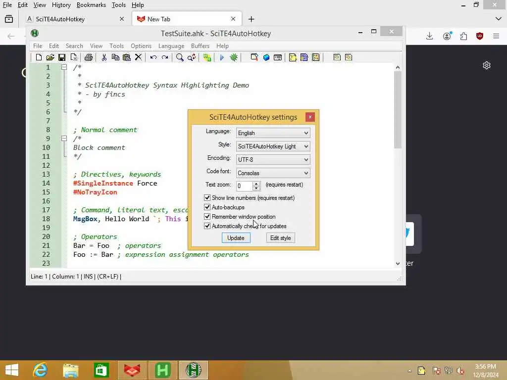Open the Firefox extensions puzzle icon

tap(463, 36)
